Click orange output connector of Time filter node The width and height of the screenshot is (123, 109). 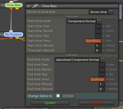tap(11, 8)
